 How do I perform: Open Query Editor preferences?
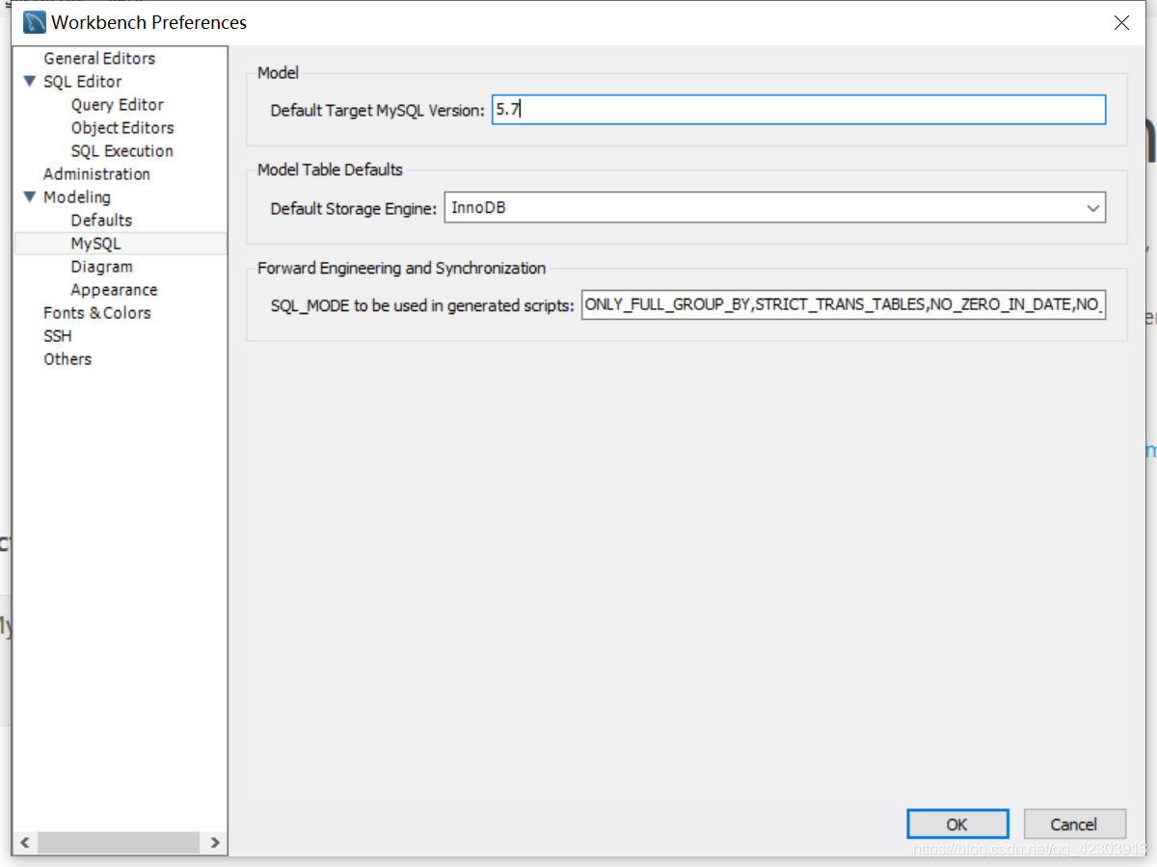click(118, 105)
